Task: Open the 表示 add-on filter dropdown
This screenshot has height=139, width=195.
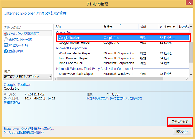Action: pyautogui.click(x=28, y=77)
